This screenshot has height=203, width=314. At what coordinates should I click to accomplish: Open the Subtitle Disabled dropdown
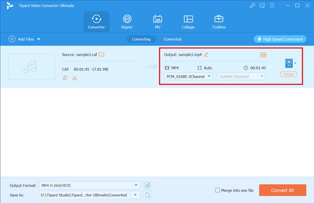click(241, 76)
